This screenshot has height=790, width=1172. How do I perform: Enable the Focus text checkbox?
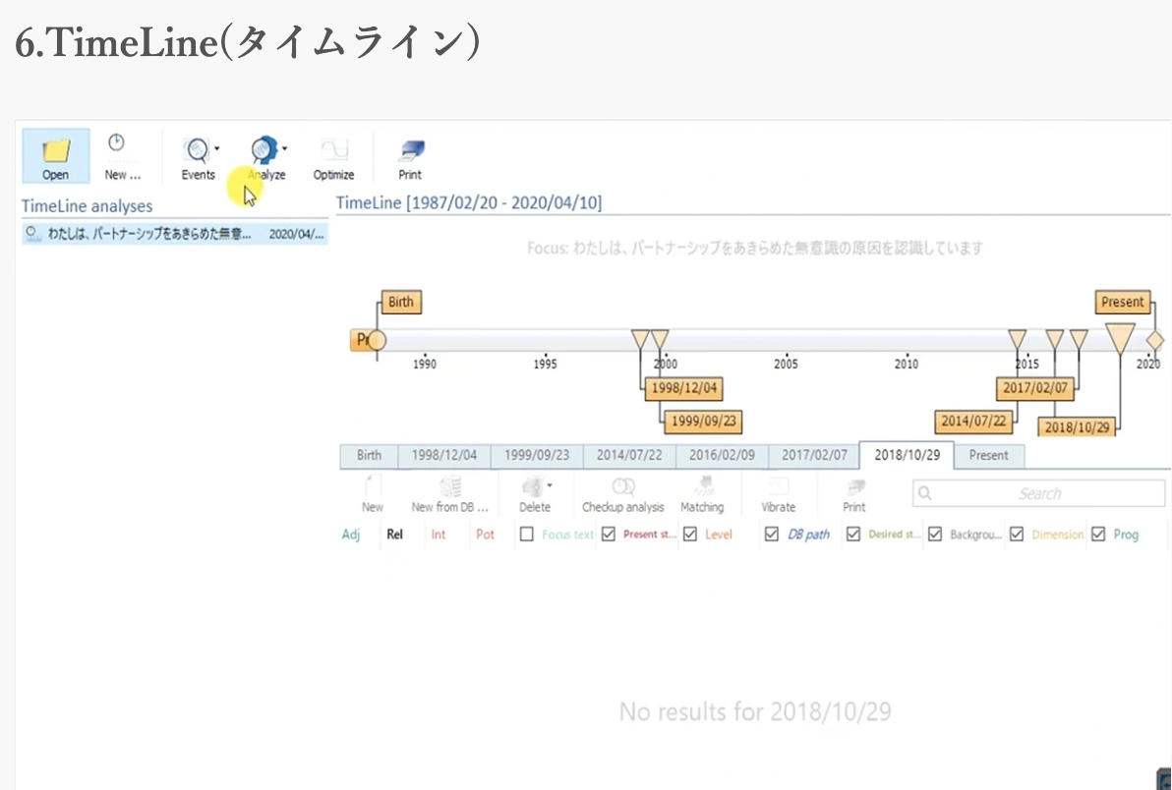coord(527,535)
